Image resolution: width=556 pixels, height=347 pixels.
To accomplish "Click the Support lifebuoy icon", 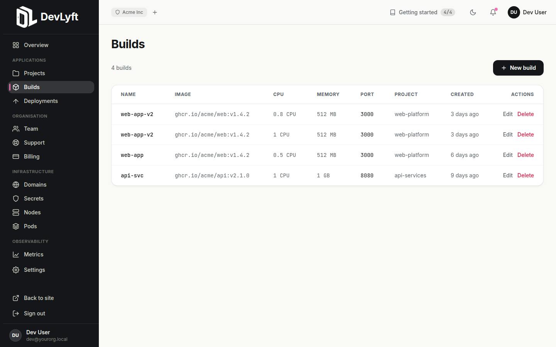I will tap(16, 143).
